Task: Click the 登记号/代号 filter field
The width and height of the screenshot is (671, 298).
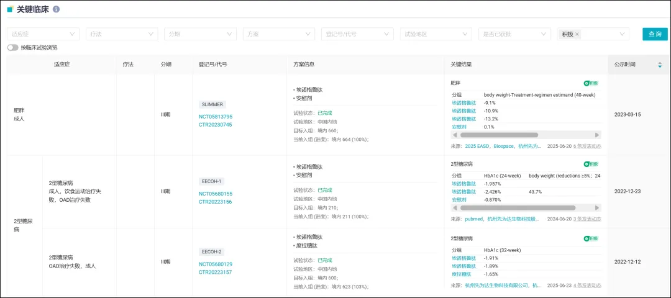Action: click(357, 34)
